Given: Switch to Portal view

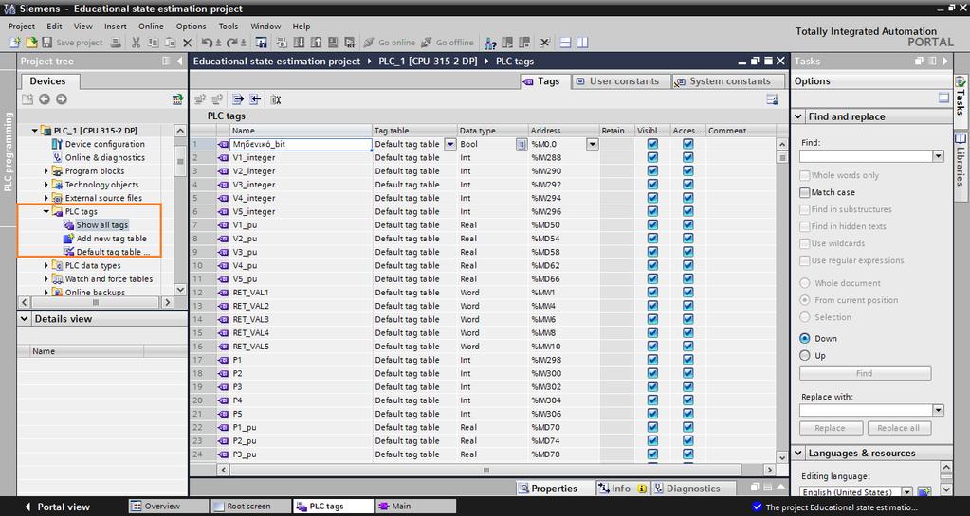Looking at the screenshot, I should [x=57, y=507].
